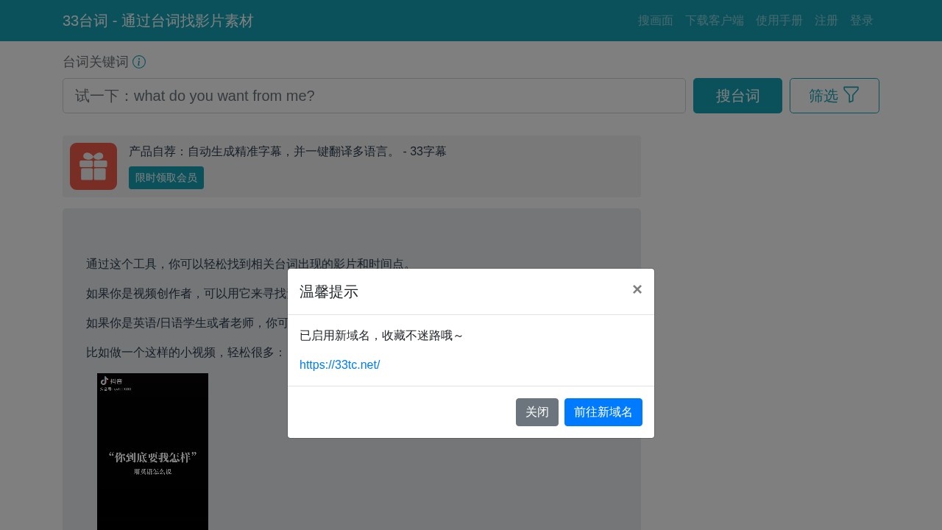This screenshot has width=942, height=530.
Task: Click the funnel icon on the 筛选 button
Action: pyautogui.click(x=851, y=94)
